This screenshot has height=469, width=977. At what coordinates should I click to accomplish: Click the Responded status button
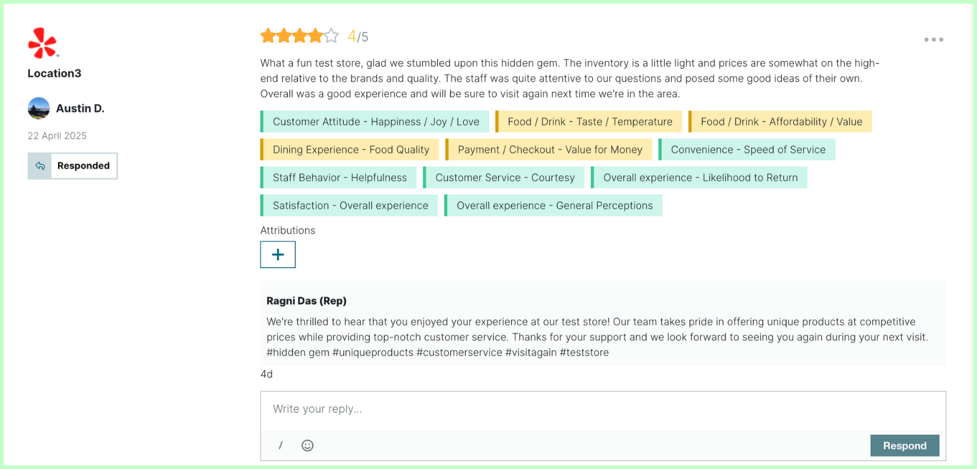pos(84,166)
